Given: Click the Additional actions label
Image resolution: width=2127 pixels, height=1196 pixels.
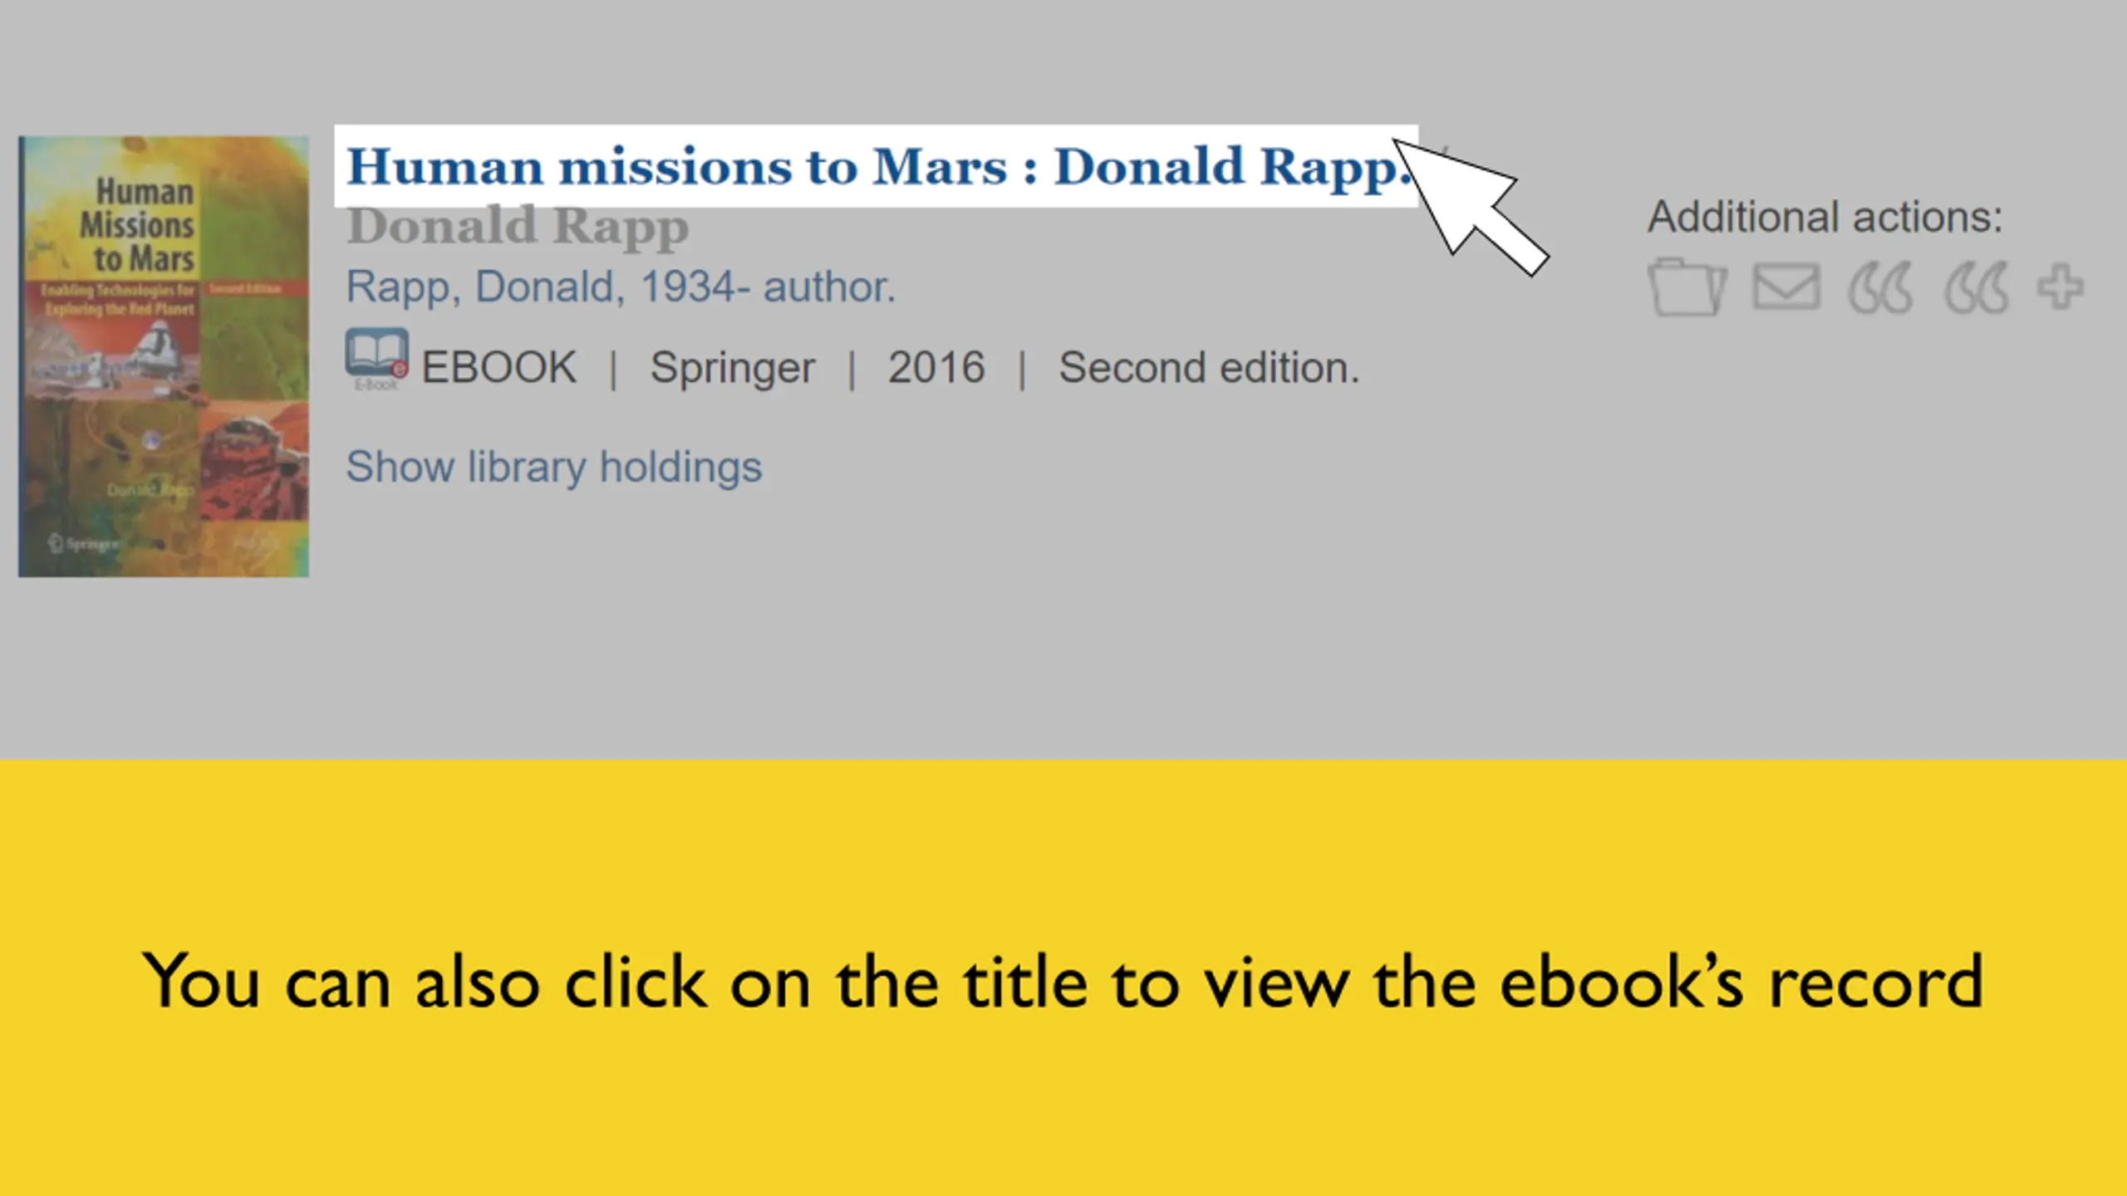Looking at the screenshot, I should point(1825,217).
